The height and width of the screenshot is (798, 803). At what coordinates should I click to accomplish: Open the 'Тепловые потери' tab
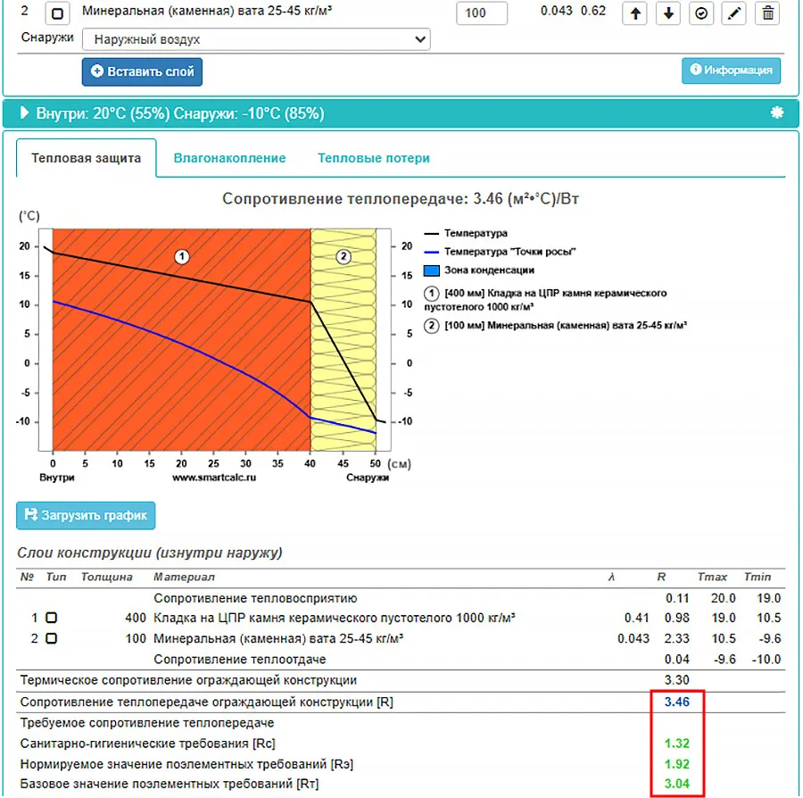(373, 158)
